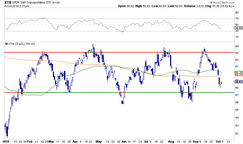Click the green moving average tag 60.15
243x144 pixels.
pyautogui.click(x=238, y=72)
